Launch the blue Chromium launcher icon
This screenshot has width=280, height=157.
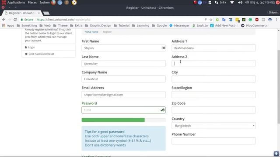(x=60, y=3)
